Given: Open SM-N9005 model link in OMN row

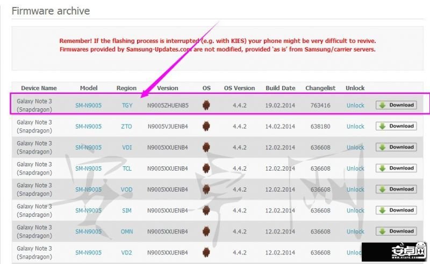Looking at the screenshot, I should pos(88,231).
